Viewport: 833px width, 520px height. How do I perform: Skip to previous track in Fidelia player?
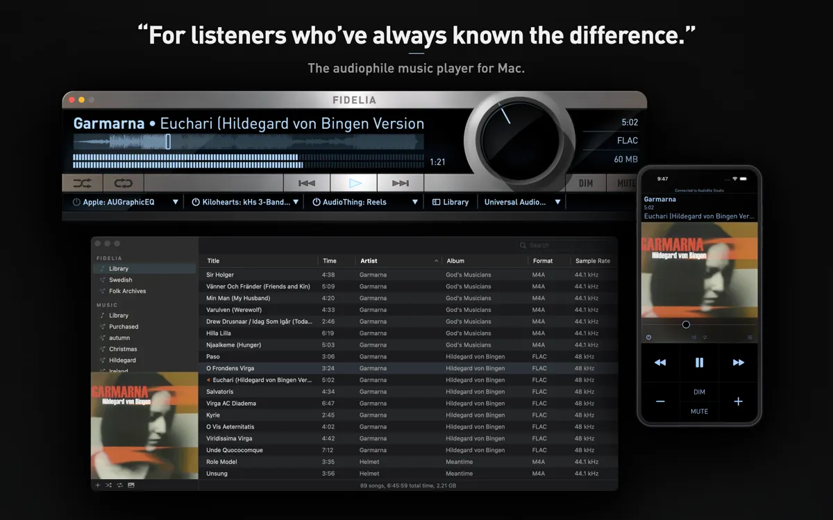point(306,183)
